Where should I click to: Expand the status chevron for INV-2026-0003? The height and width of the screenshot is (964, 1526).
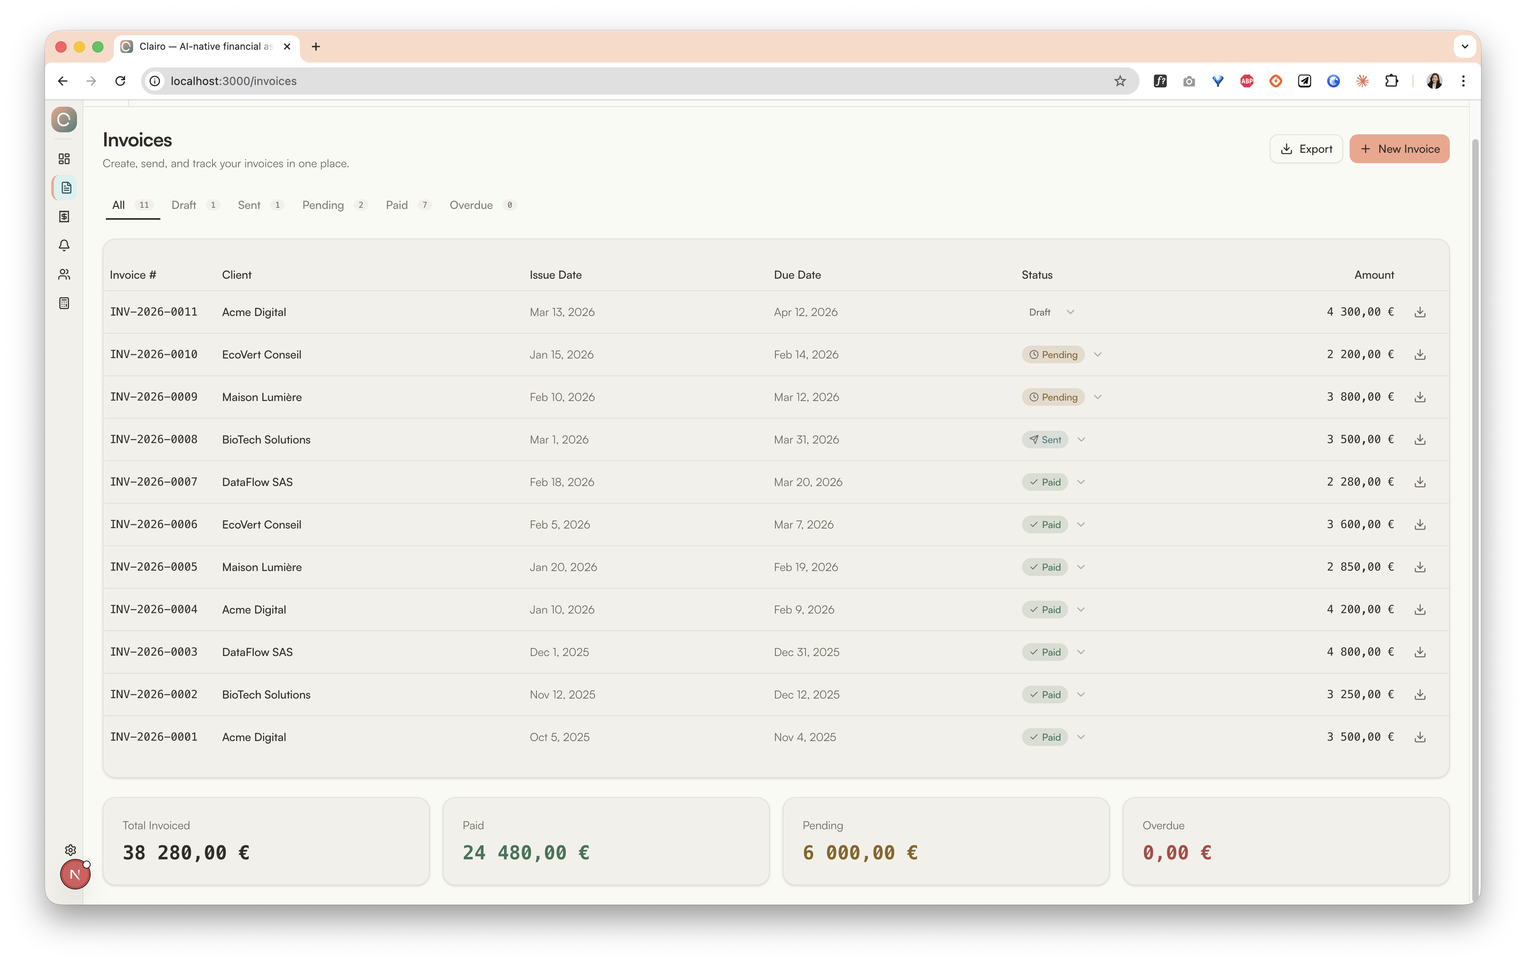tap(1081, 652)
